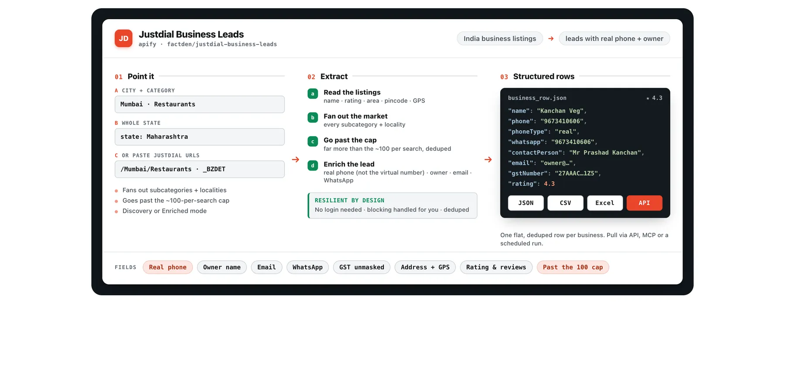Click the "phone": "9673410606" line
Viewport: 785px width, 385px height.
547,121
